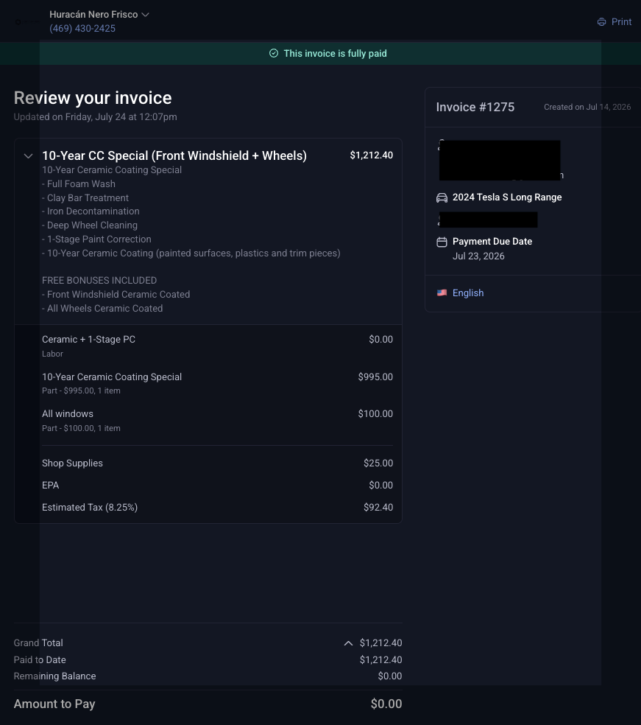641x725 pixels.
Task: Click the car icon beside 2024 Tesla S
Action: tap(442, 197)
